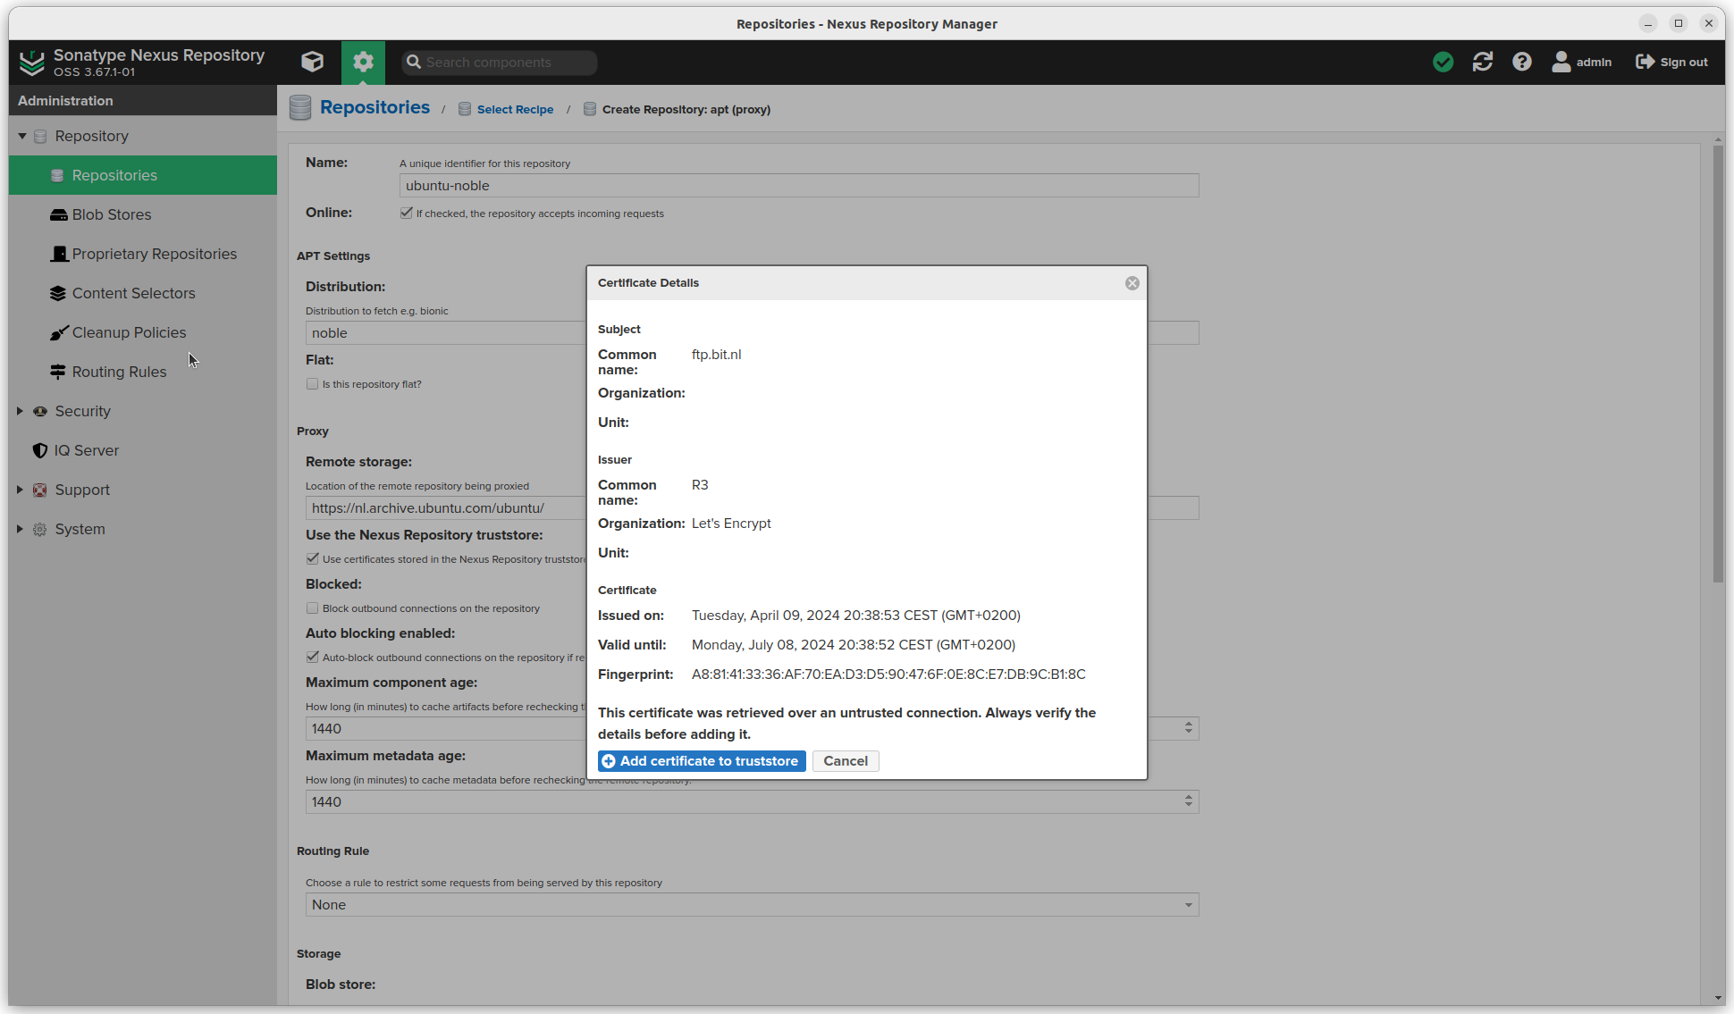Expand the System tree node

pos(20,529)
